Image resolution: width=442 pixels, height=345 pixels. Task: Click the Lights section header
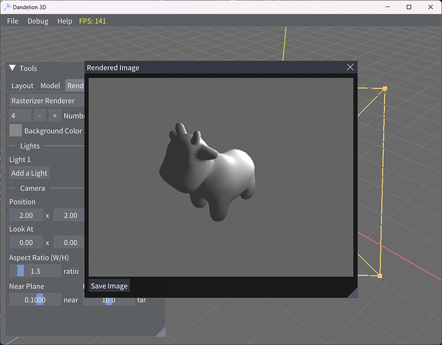(x=30, y=146)
